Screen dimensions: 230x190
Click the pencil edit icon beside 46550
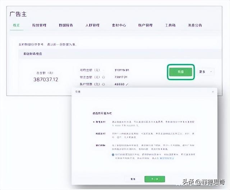(127, 85)
